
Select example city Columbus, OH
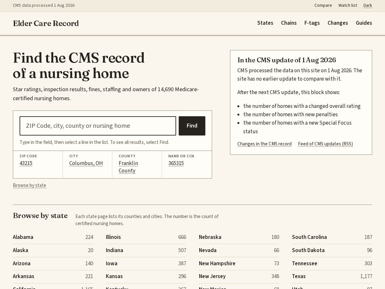[x=86, y=163]
